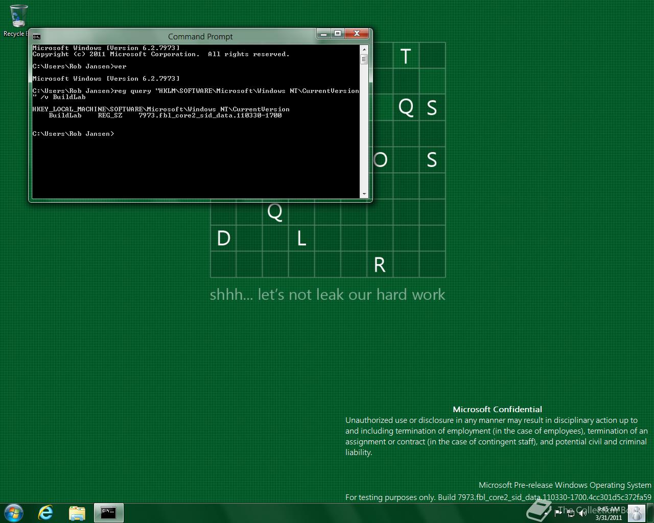
Task: Click the Copyright (c) 2011 Microsoft Corporation line
Action: (161, 54)
